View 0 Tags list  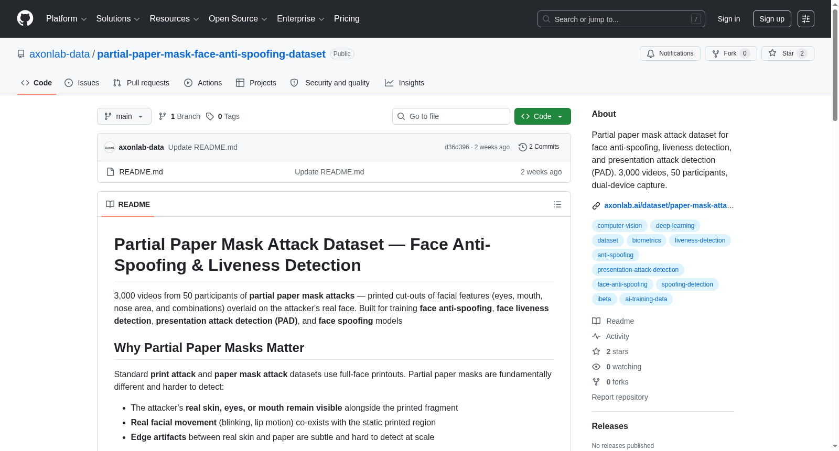(223, 116)
